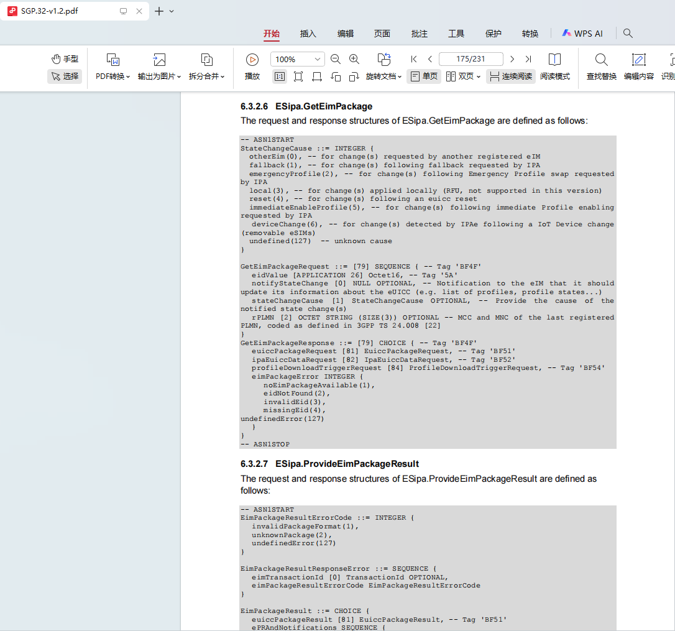The image size is (675, 631).
Task: Click the EimPackageResult CHOICE line
Action: point(305,610)
